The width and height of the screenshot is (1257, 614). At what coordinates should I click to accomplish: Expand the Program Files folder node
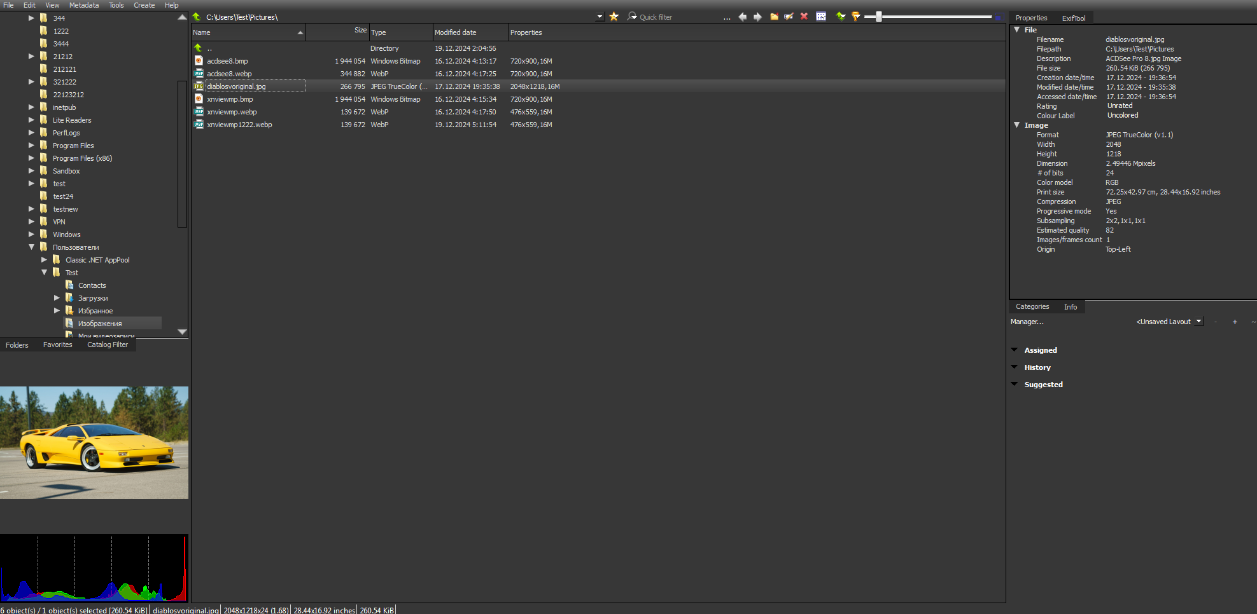pyautogui.click(x=31, y=146)
